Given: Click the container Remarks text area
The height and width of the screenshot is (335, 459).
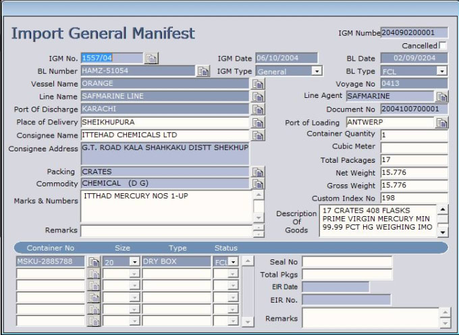Looking at the screenshot, I should (371, 317).
